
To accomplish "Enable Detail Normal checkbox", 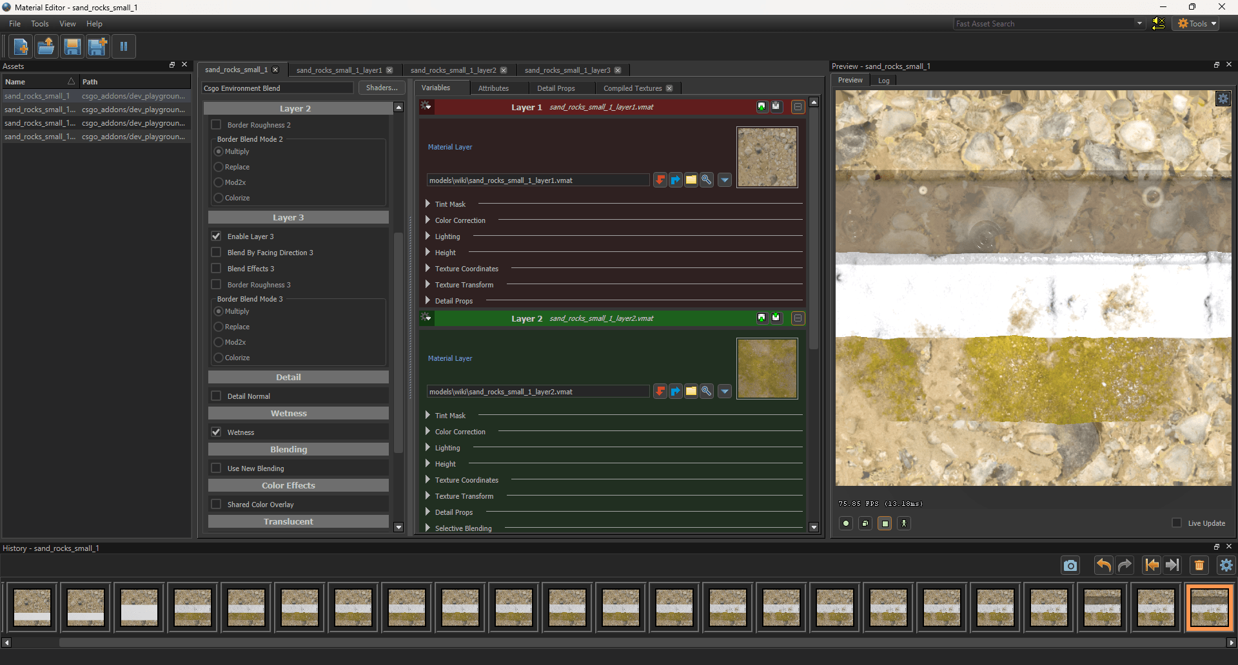I will click(x=216, y=396).
